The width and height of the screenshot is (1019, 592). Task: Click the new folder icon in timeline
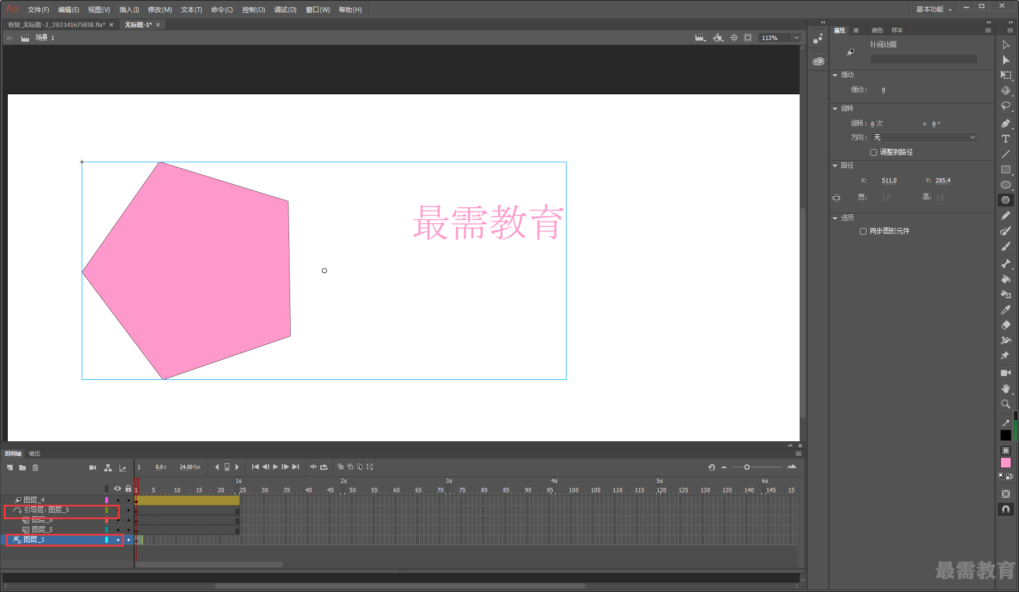(22, 468)
